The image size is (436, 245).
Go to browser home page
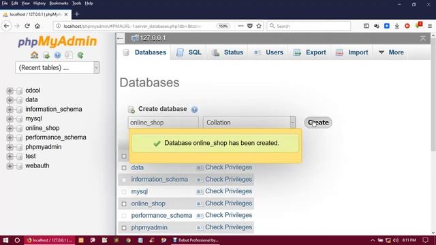tap(37, 26)
